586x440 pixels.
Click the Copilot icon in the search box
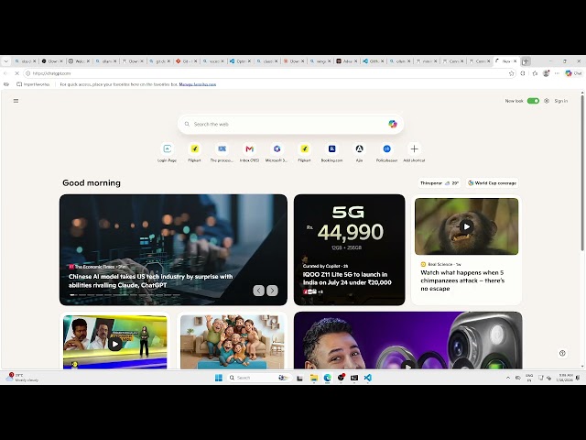pos(393,124)
